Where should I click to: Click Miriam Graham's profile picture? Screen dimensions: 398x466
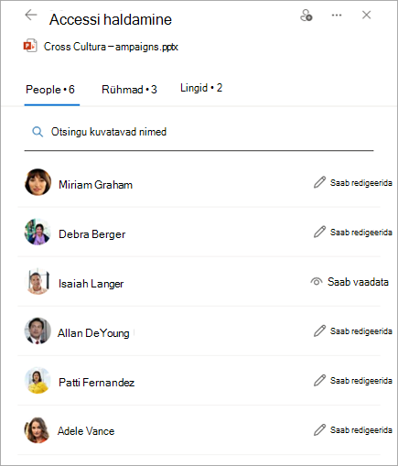coord(38,182)
